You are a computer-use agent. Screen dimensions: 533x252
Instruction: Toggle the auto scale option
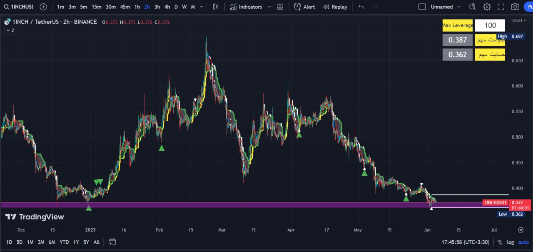tap(523, 242)
